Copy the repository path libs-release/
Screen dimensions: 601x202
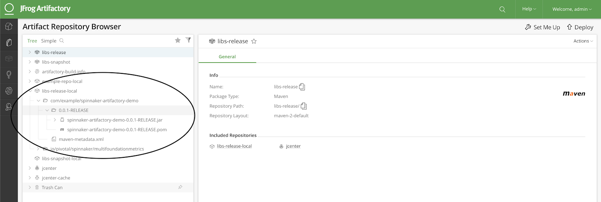coord(304,106)
